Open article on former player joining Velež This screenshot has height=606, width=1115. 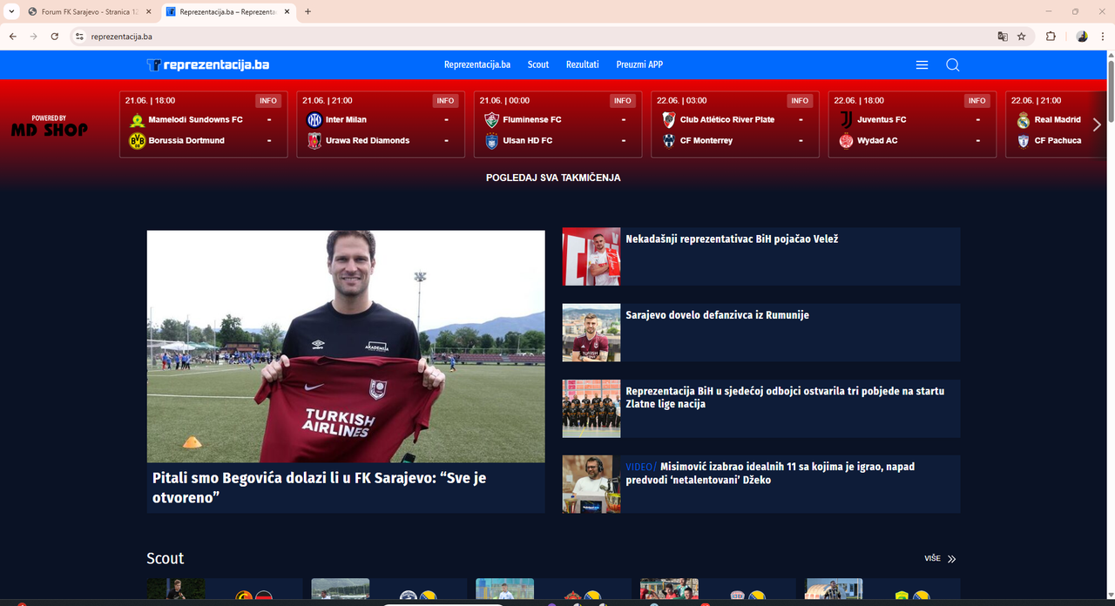pos(732,239)
